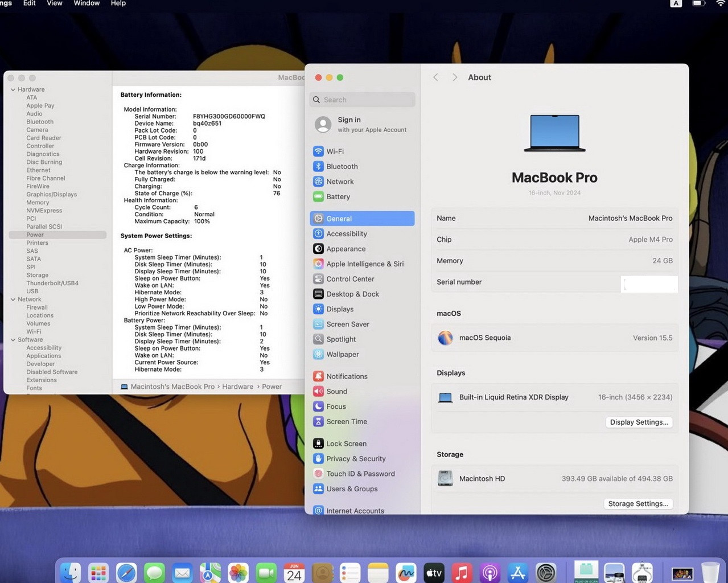Click the battery icon in menu bar

(698, 3)
